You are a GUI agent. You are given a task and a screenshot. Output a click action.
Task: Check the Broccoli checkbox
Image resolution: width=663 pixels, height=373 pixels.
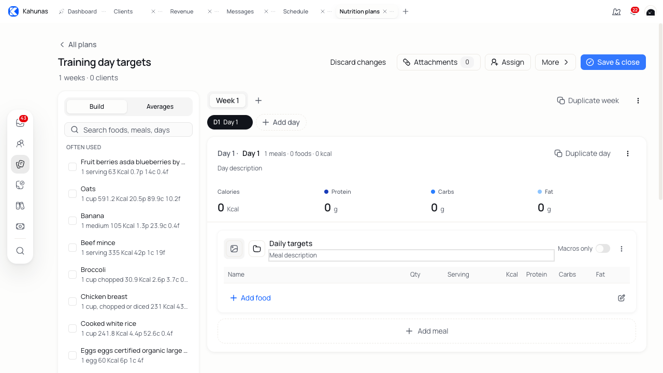tap(73, 275)
